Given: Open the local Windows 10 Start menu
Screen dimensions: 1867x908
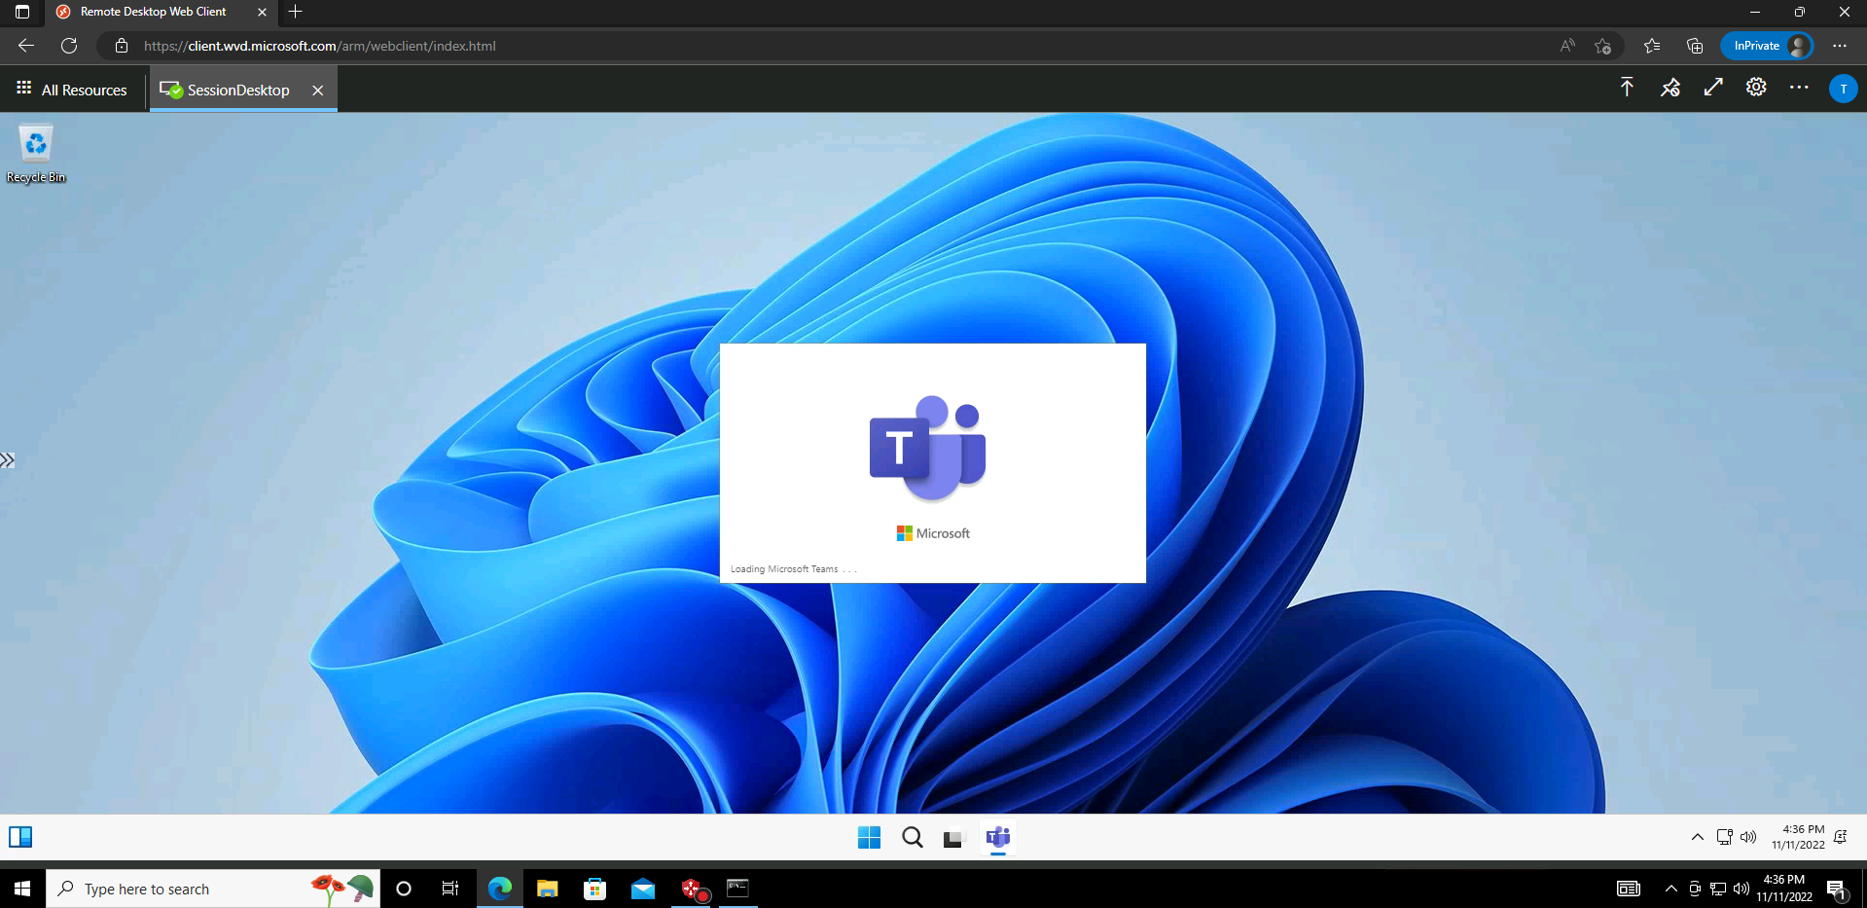Looking at the screenshot, I should 22,889.
